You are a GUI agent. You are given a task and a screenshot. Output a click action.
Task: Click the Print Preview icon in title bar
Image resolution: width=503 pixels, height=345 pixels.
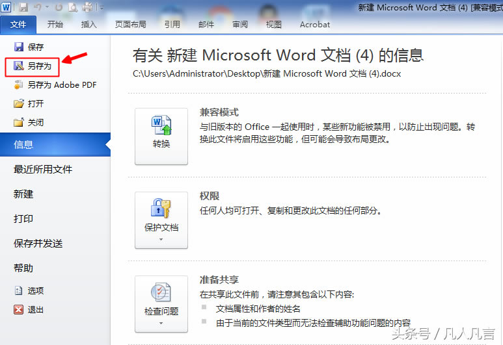pos(72,8)
